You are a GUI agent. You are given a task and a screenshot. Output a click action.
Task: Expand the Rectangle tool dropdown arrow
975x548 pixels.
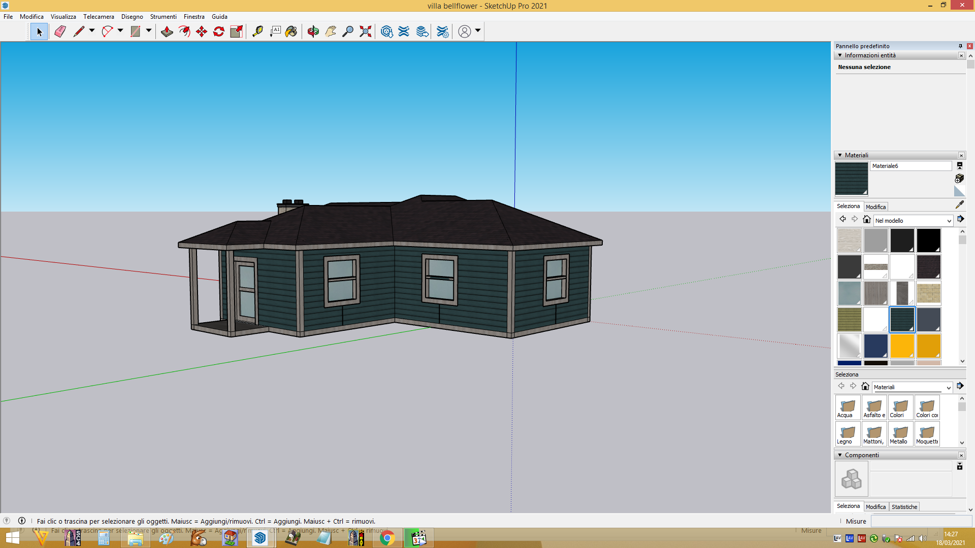click(149, 31)
